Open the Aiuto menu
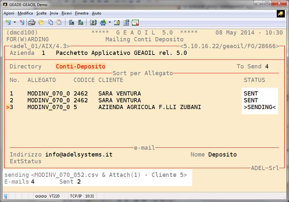This screenshot has width=289, height=202. (96, 13)
